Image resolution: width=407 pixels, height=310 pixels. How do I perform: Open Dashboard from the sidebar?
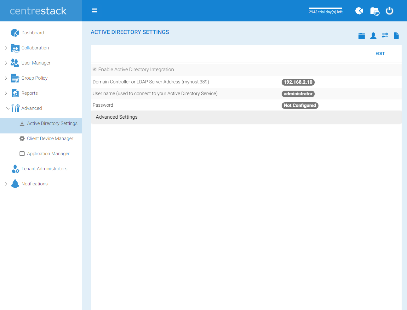coord(32,33)
